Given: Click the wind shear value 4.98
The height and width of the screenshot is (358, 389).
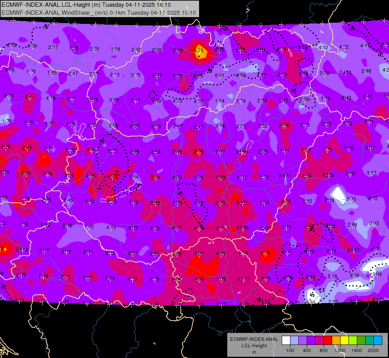Looking at the screenshot, I should click(x=198, y=203).
